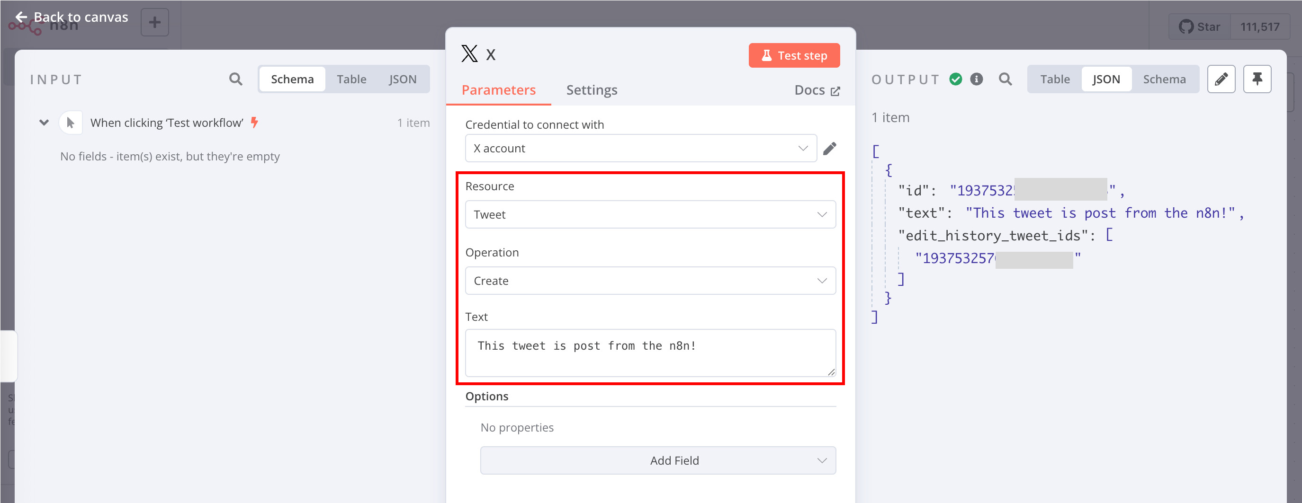Switch input view to JSON
Screen dimensions: 1302x503
point(402,79)
